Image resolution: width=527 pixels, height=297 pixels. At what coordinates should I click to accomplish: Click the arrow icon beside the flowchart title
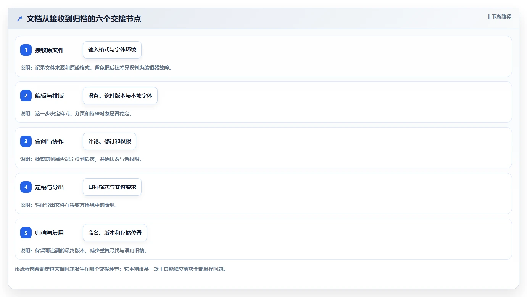click(19, 19)
